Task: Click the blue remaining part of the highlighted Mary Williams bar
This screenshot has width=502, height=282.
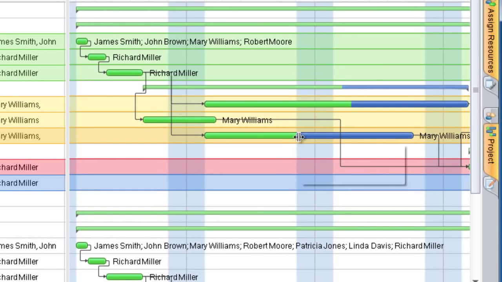Action: [x=356, y=136]
